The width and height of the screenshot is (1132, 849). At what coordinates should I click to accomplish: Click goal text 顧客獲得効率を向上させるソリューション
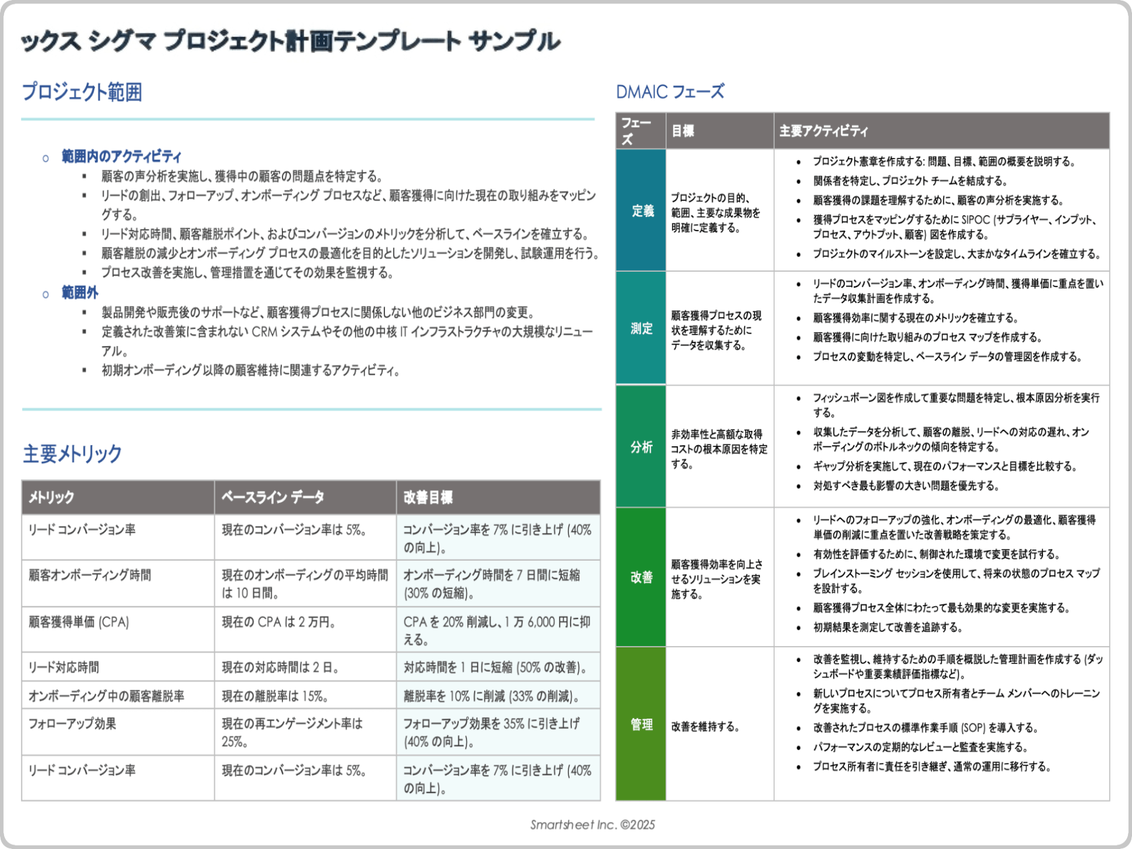(x=716, y=579)
